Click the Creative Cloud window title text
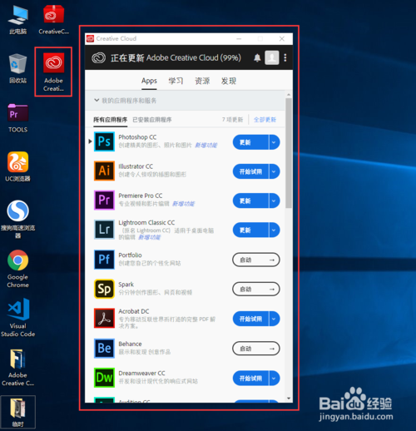This screenshot has height=431, width=416. [116, 38]
